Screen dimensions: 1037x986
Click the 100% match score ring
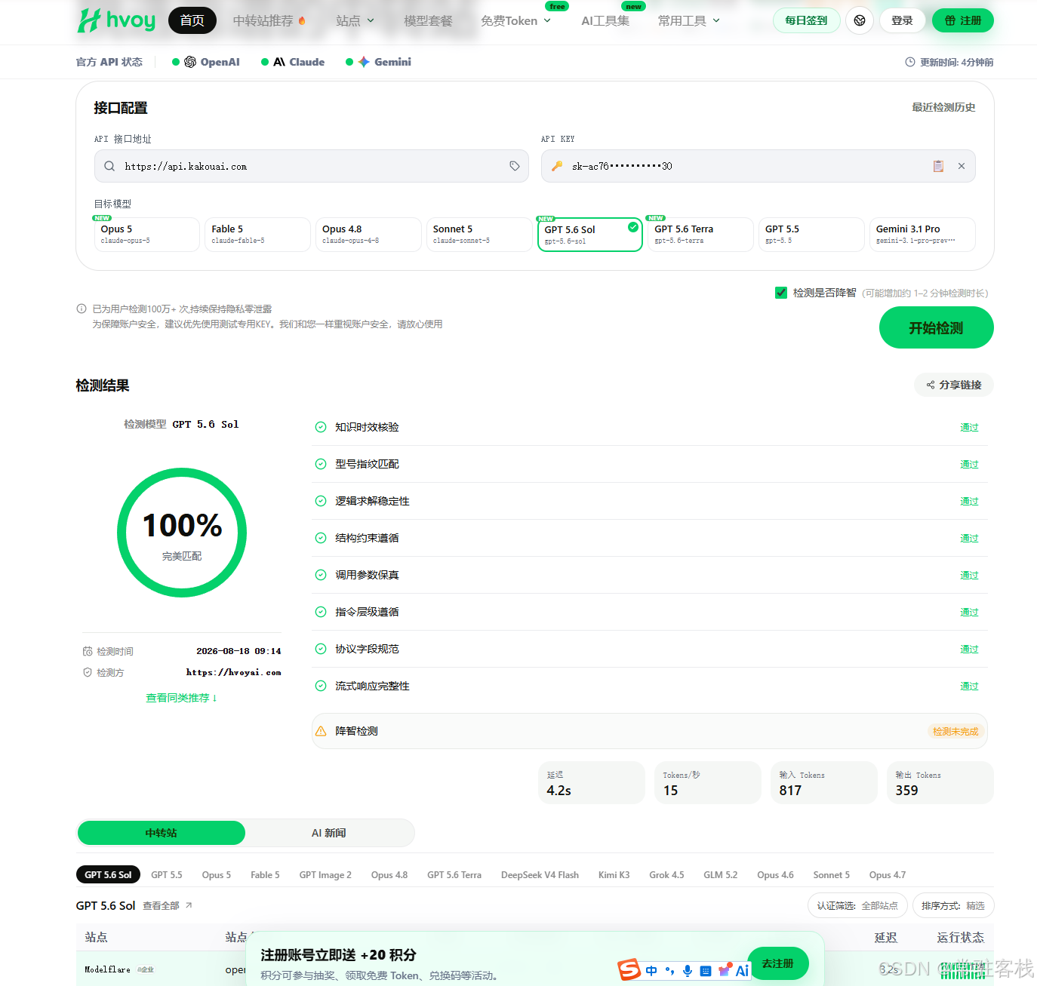tap(182, 533)
